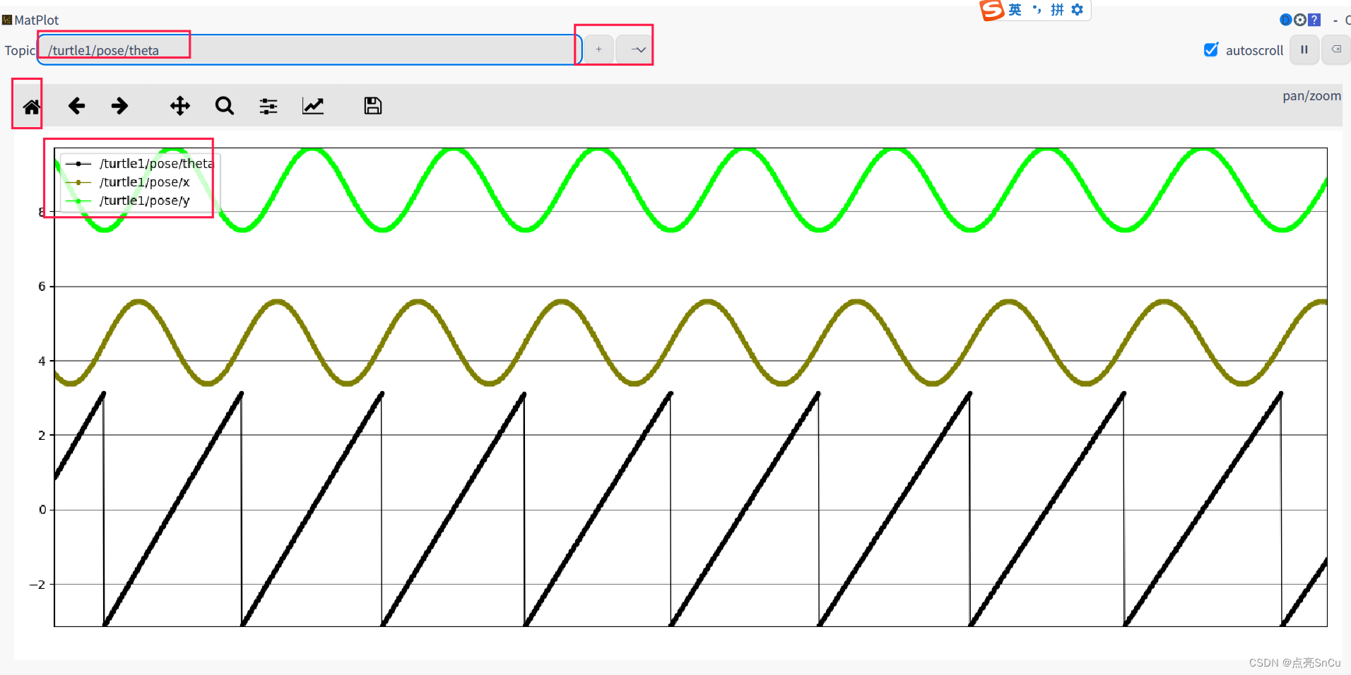The width and height of the screenshot is (1351, 675).
Task: Pause the plot updates
Action: (x=1304, y=49)
